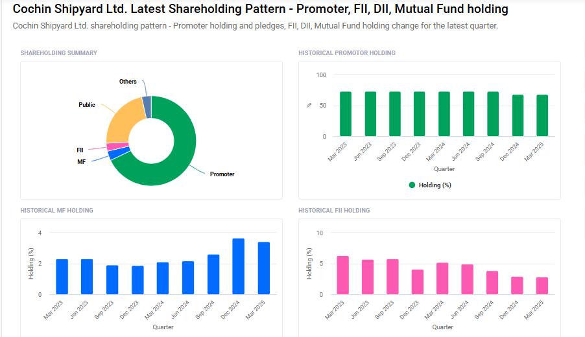Select promoter holding bar for Mar 2024

pos(444,113)
